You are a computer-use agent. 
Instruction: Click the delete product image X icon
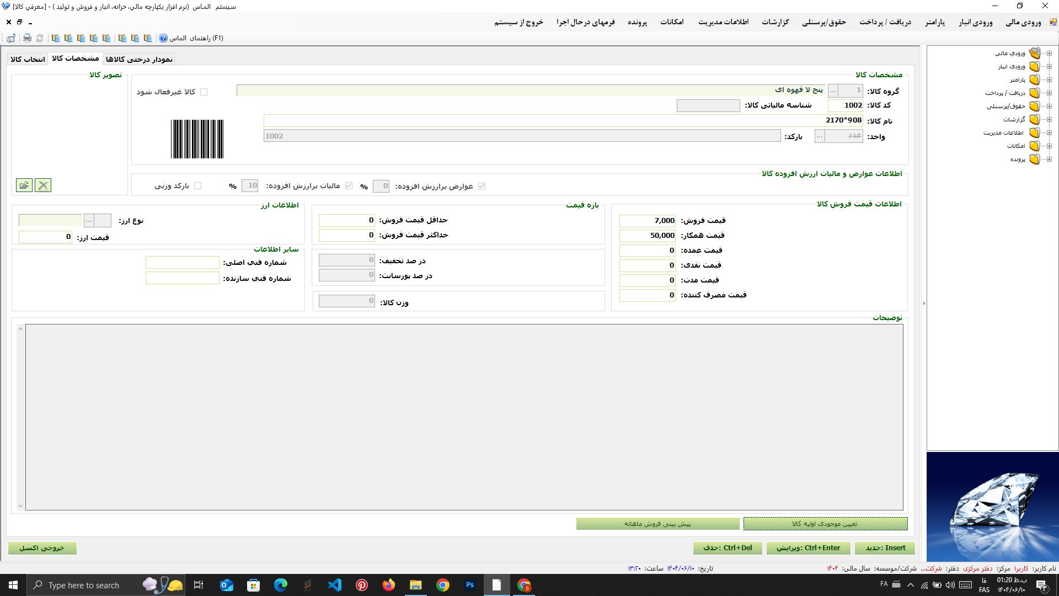[x=43, y=185]
